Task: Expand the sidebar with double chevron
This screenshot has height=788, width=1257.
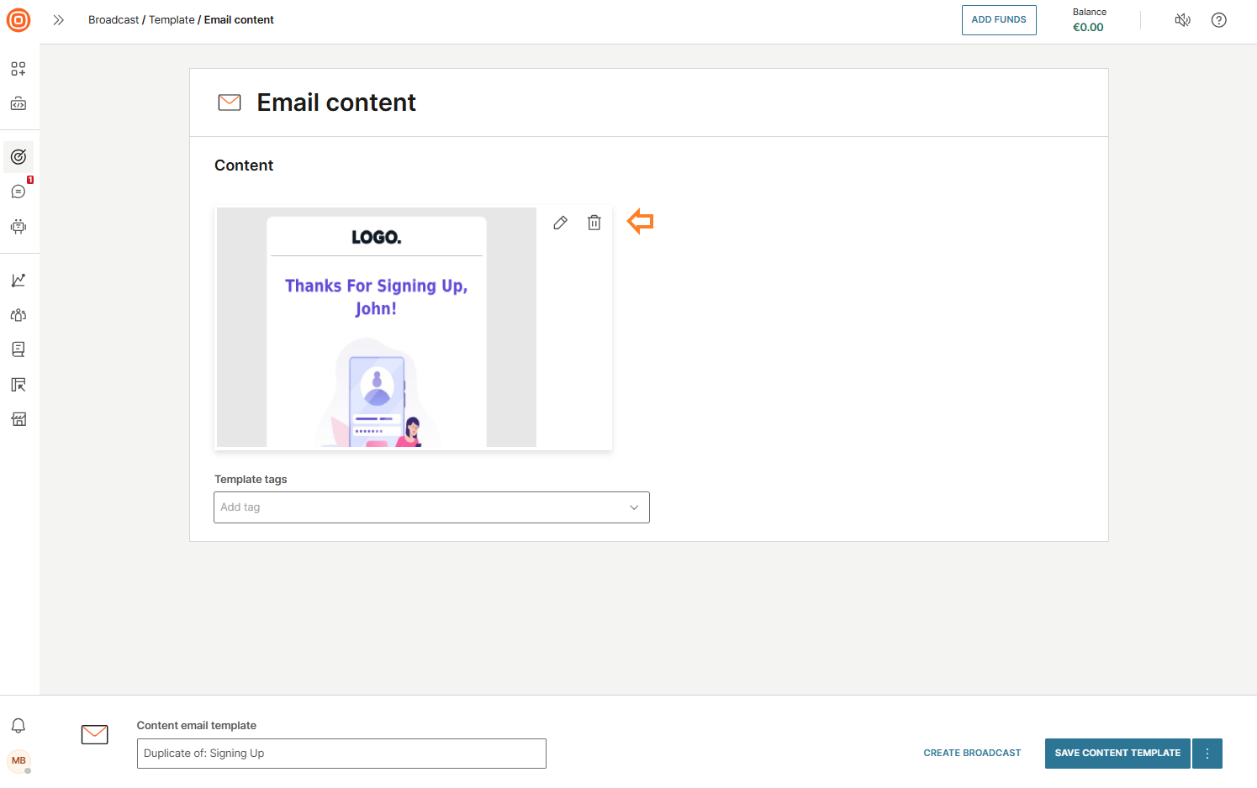Action: point(58,20)
